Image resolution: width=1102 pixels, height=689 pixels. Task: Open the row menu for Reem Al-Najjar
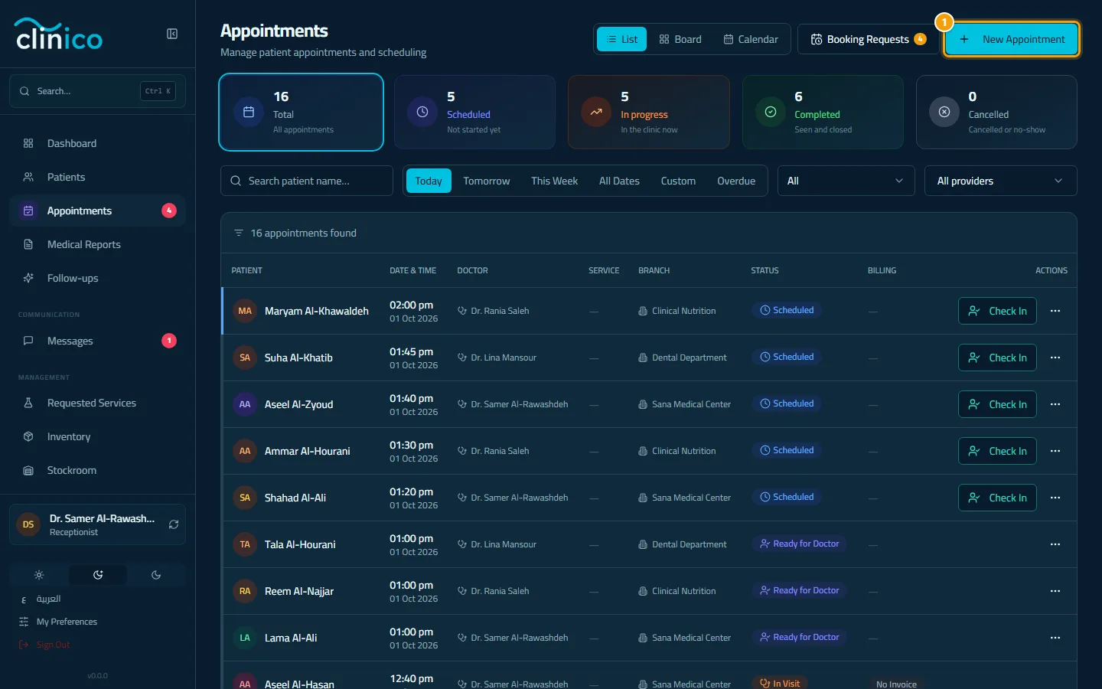[1055, 591]
